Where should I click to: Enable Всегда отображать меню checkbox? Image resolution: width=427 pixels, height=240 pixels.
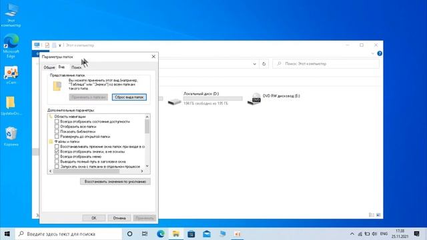(x=57, y=157)
